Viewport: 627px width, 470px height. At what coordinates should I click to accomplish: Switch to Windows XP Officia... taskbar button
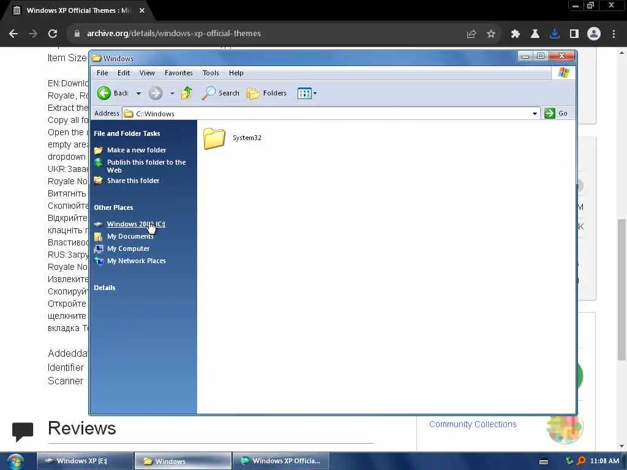281,461
